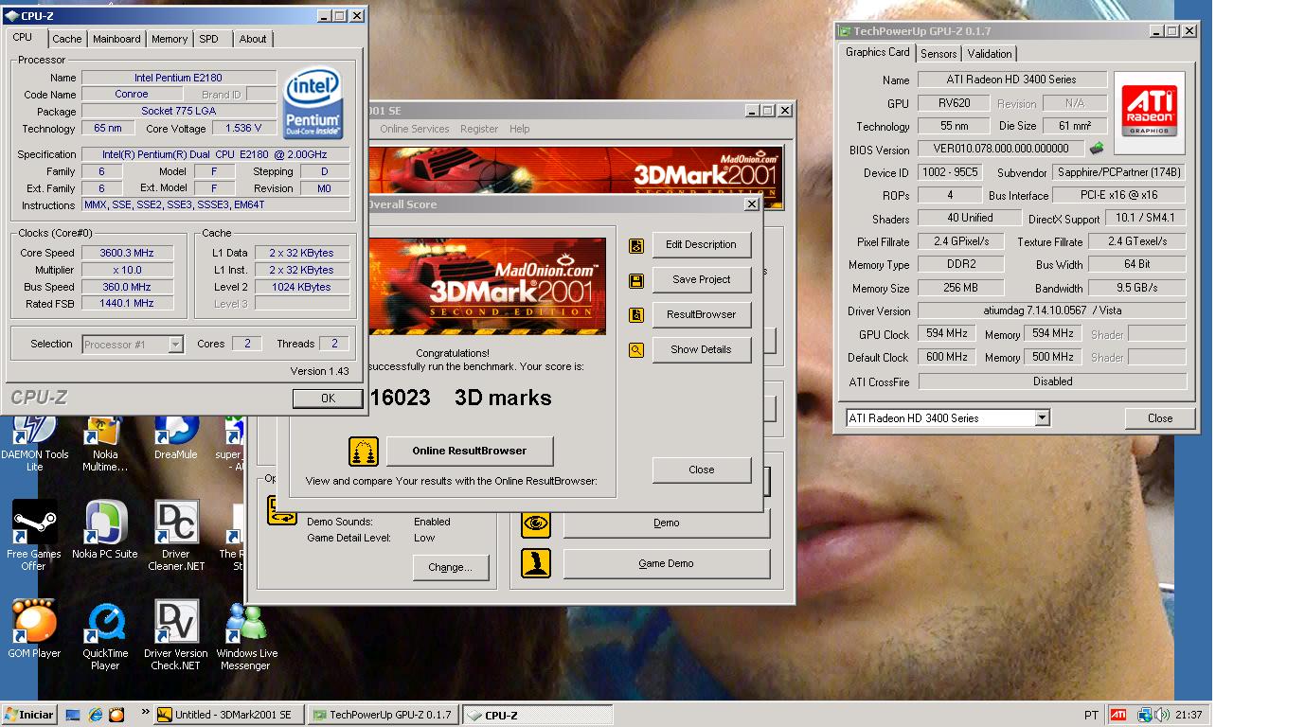Open the Processor #1 selection dropdown

pyautogui.click(x=175, y=345)
